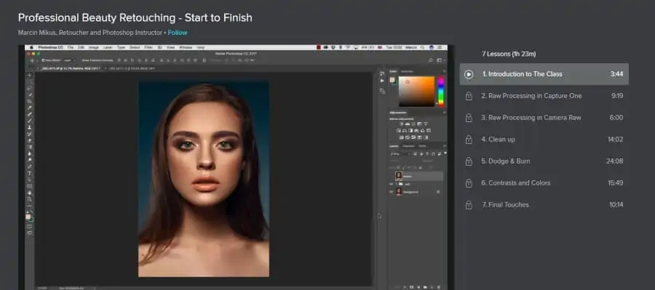The width and height of the screenshot is (655, 290).
Task: Follow instructor Marcin Mikus
Action: tap(178, 33)
